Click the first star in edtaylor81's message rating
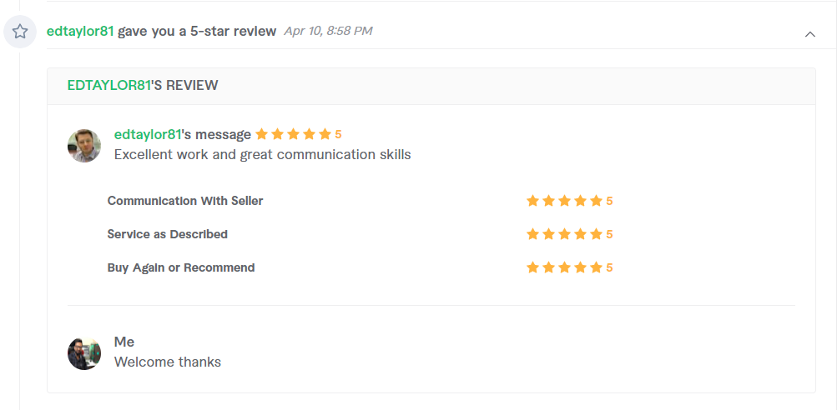The height and width of the screenshot is (410, 837). 261,134
